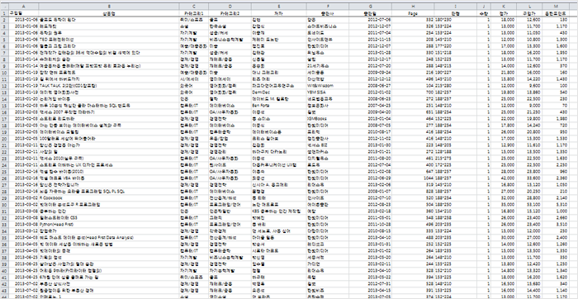Select column H header

pos(413,7)
